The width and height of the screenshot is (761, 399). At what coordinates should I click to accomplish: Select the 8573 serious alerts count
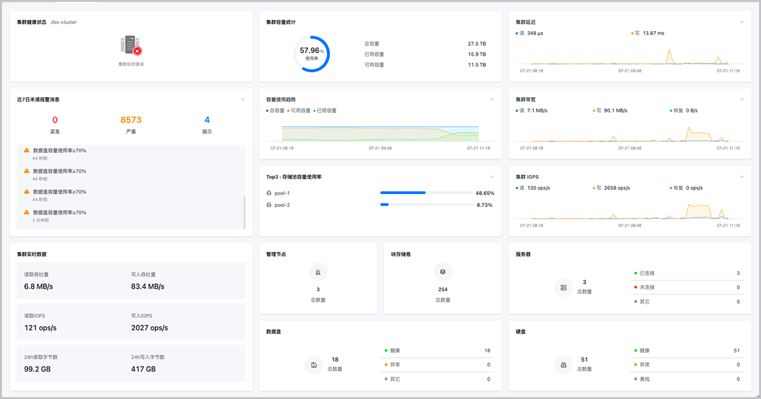point(131,120)
